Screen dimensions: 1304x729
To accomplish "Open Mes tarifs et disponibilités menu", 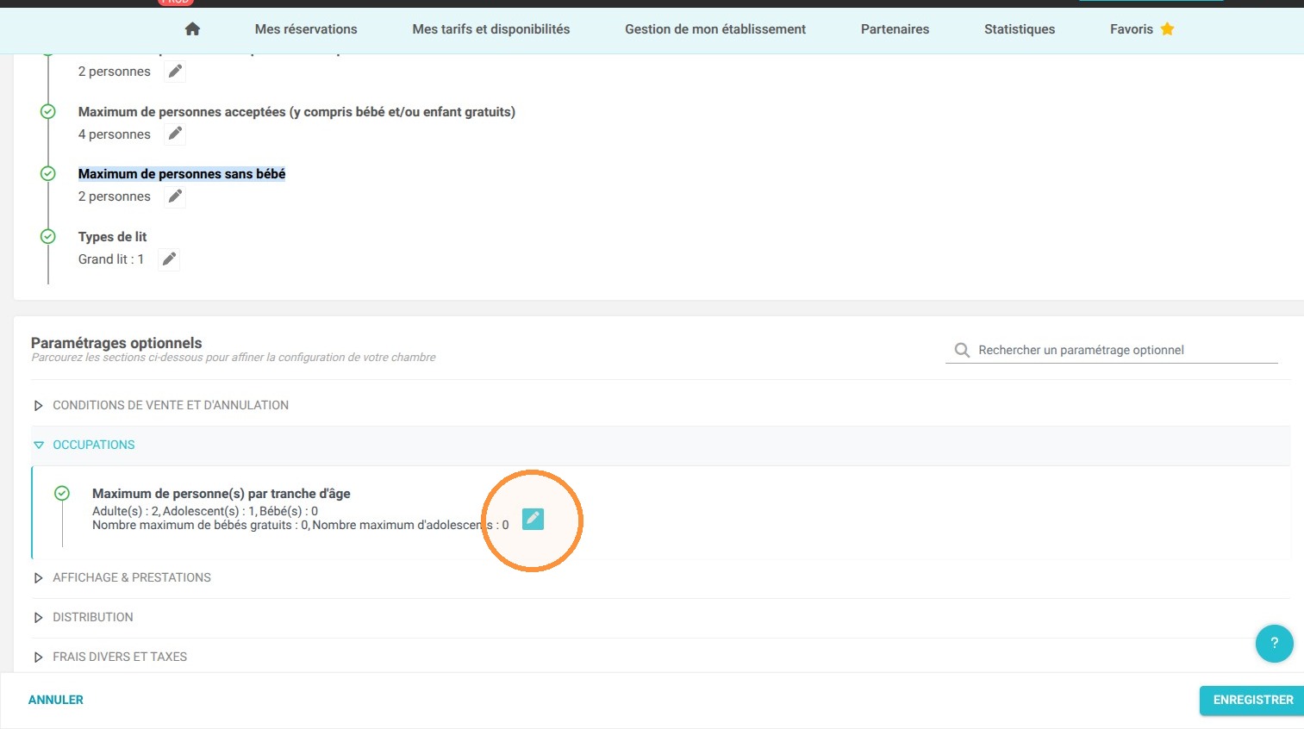I will [491, 29].
